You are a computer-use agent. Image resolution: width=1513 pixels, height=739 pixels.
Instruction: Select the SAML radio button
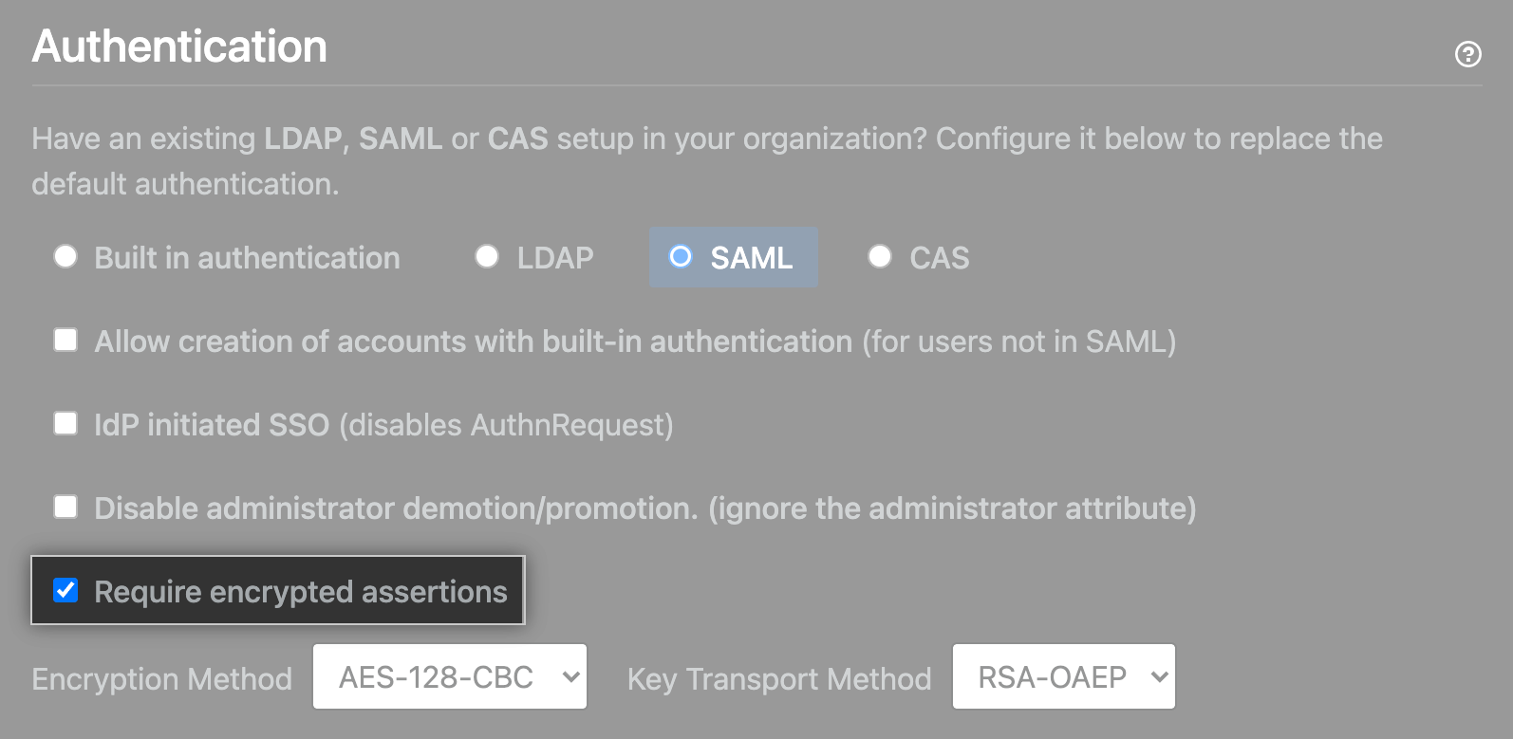coord(681,256)
